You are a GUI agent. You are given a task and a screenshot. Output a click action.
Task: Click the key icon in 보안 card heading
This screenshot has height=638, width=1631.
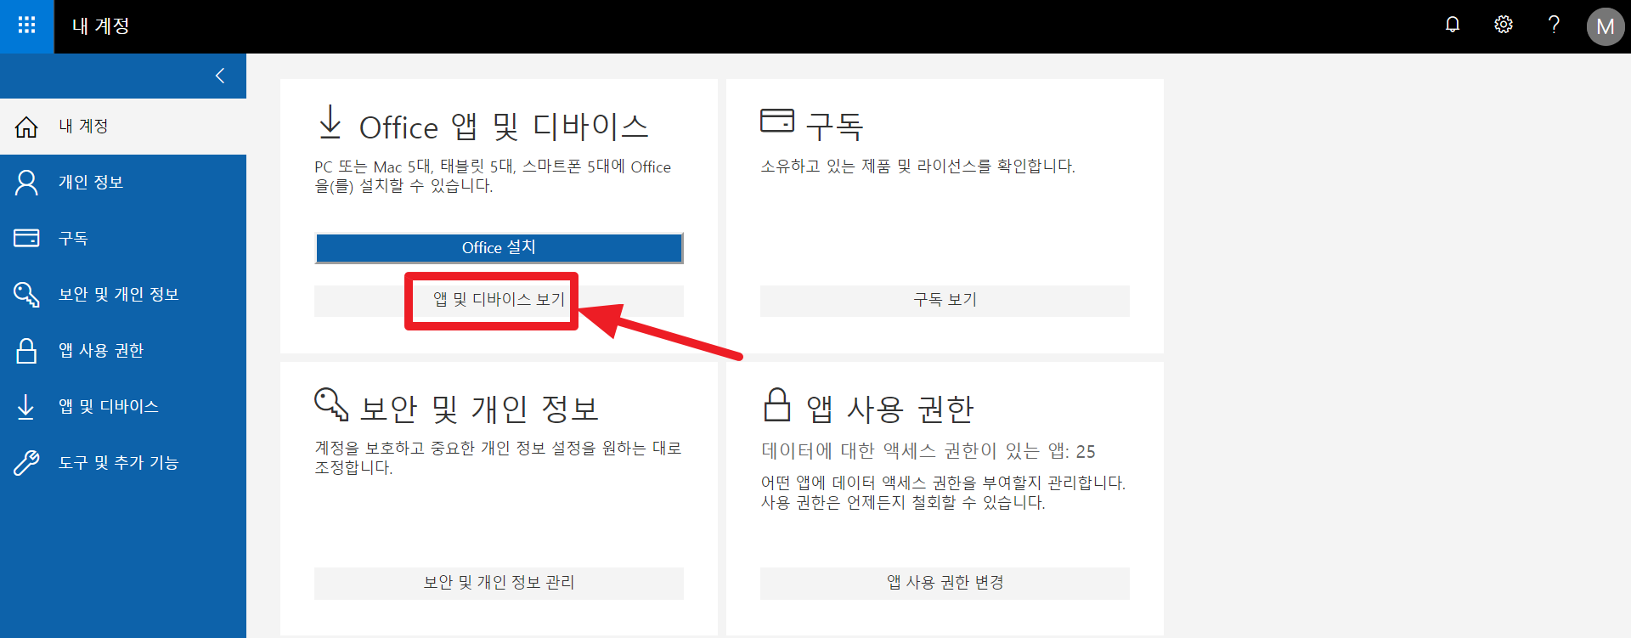click(331, 404)
